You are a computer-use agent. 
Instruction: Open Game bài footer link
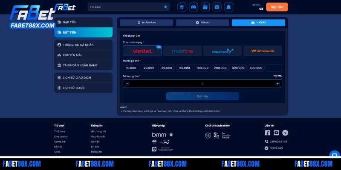60,142
